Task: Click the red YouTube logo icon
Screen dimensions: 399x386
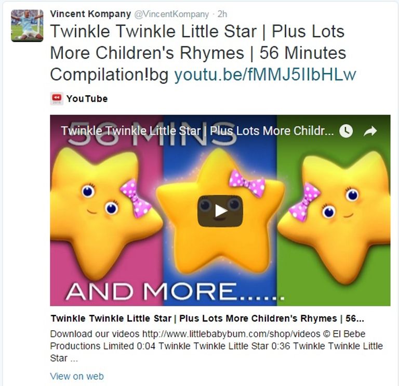Action: pyautogui.click(x=57, y=99)
